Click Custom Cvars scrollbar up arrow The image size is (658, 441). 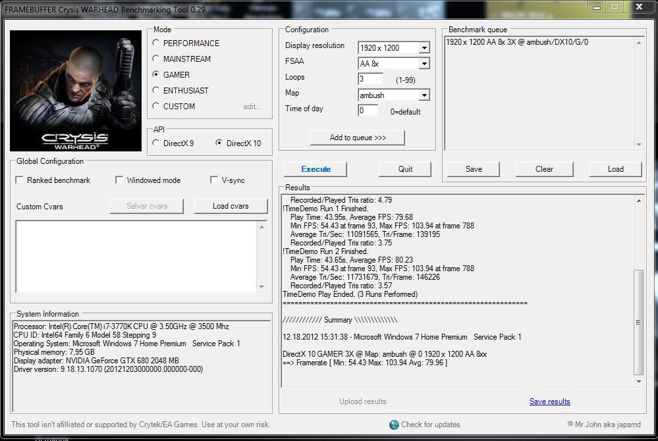click(261, 227)
